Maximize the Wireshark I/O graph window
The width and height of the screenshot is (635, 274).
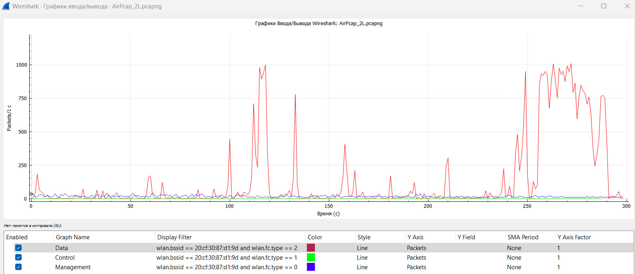click(x=604, y=6)
